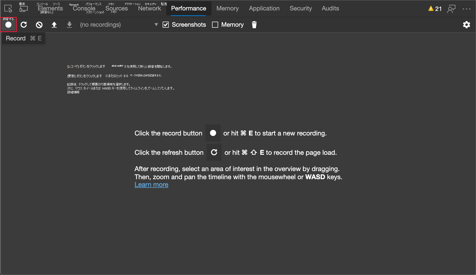Screen dimensions: 476x275
Task: Click 'Click the refresh button' text
Action: click(169, 152)
